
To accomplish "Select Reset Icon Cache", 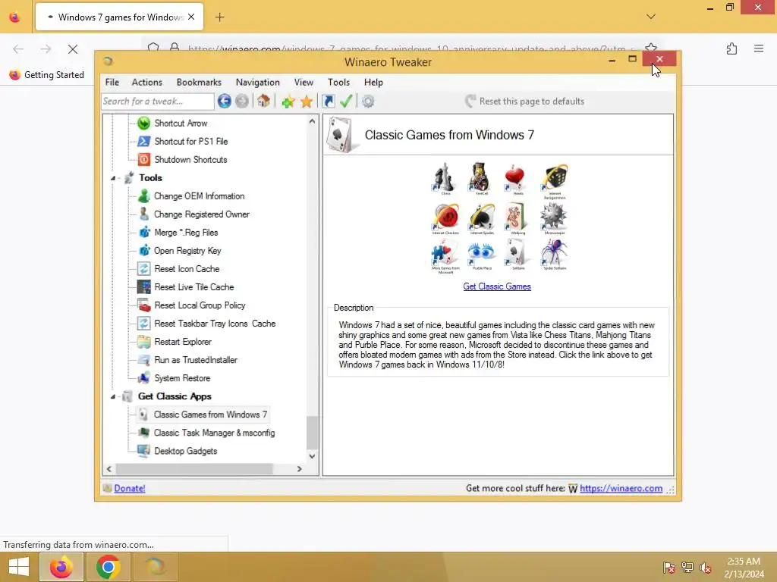I will tap(187, 269).
